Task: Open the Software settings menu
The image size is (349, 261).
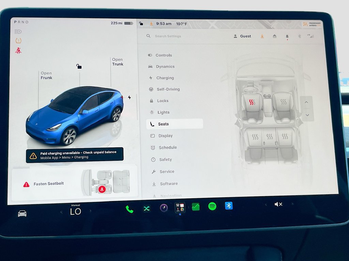Action: point(165,184)
